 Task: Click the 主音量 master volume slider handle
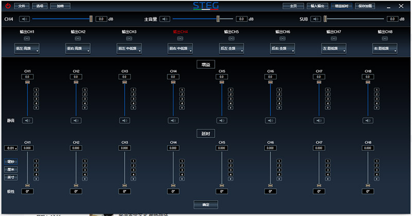click(x=218, y=19)
